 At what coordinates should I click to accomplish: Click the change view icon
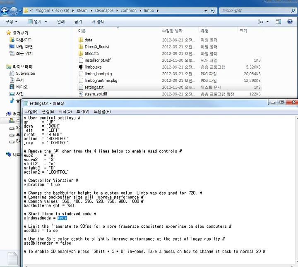click(x=261, y=21)
